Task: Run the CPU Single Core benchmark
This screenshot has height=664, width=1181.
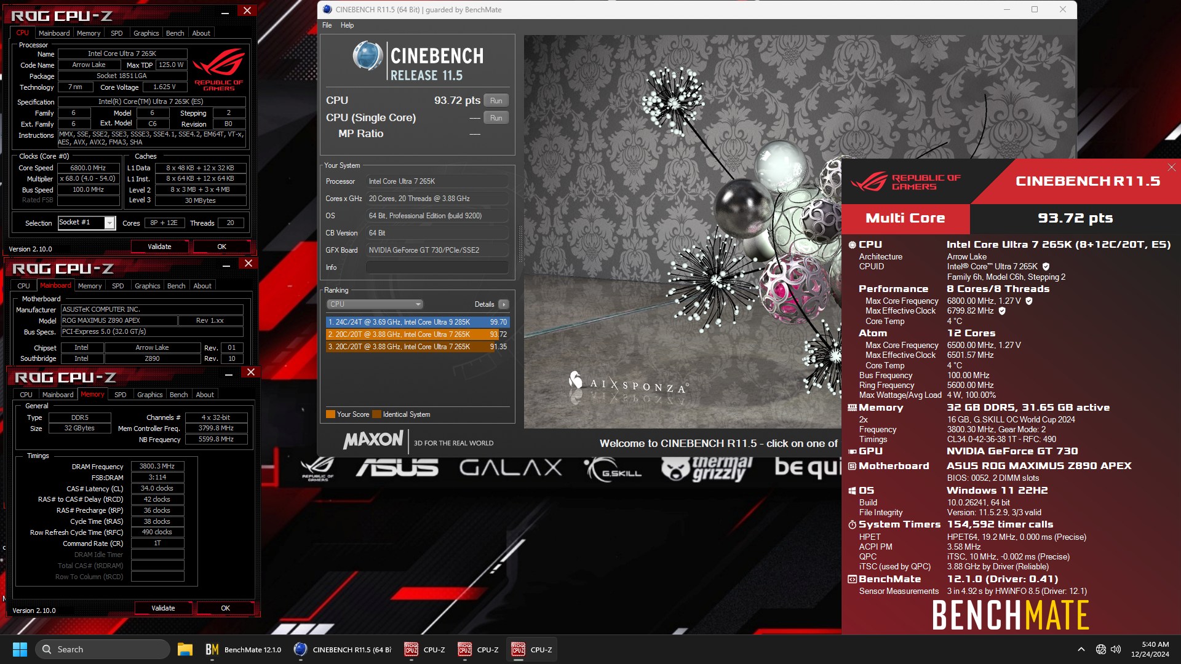Action: [496, 118]
